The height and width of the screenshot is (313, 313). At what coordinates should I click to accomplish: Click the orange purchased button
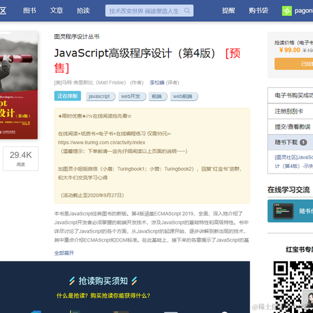(x=294, y=64)
